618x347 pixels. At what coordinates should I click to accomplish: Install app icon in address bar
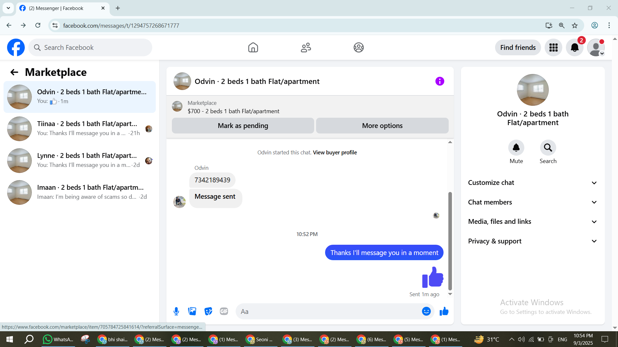point(549,25)
